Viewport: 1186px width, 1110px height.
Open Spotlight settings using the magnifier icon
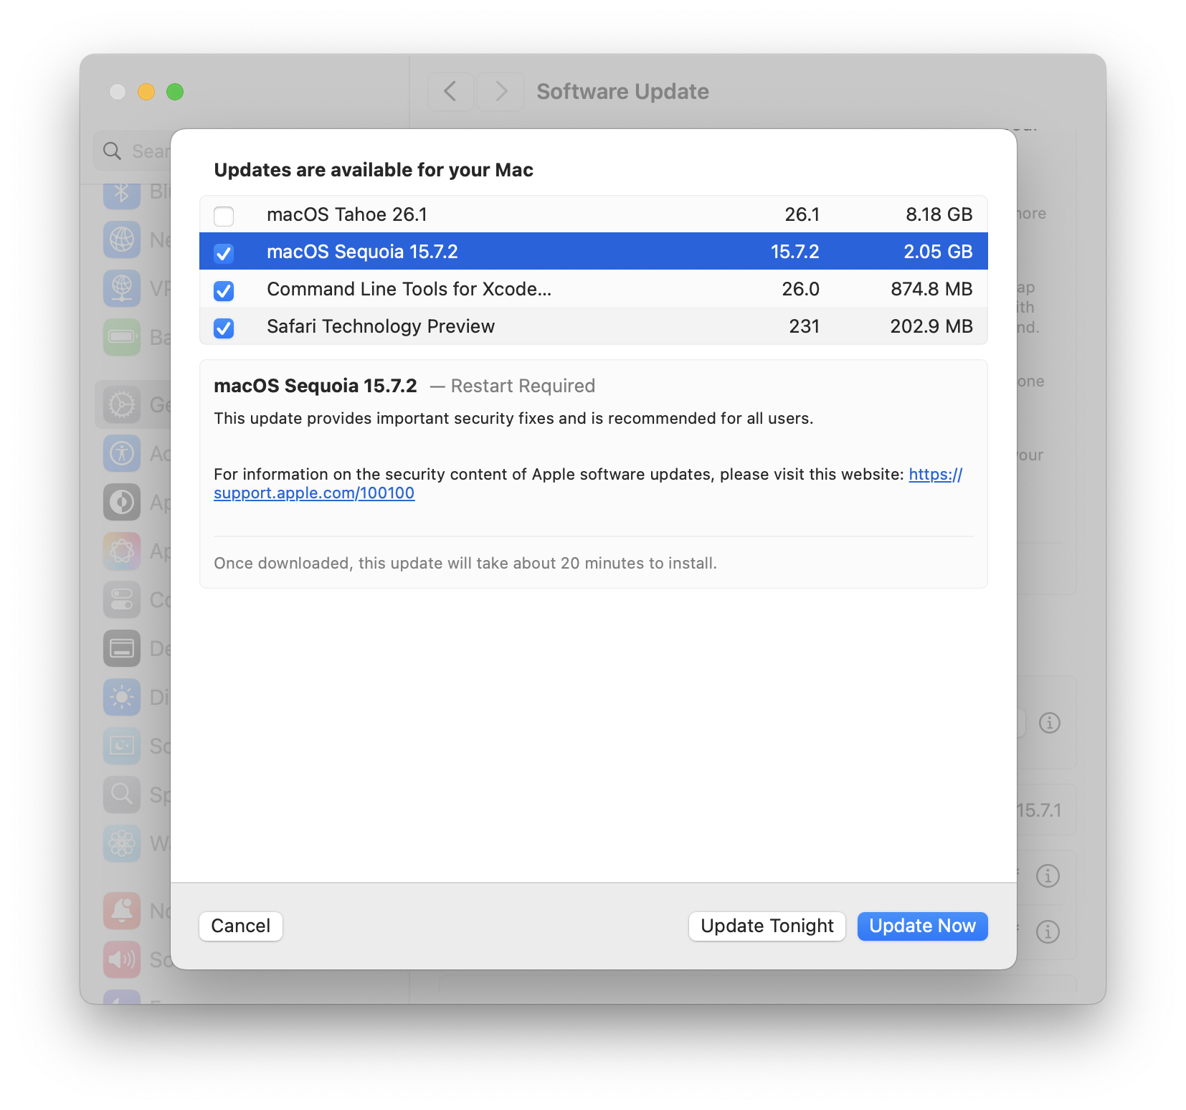(x=122, y=794)
